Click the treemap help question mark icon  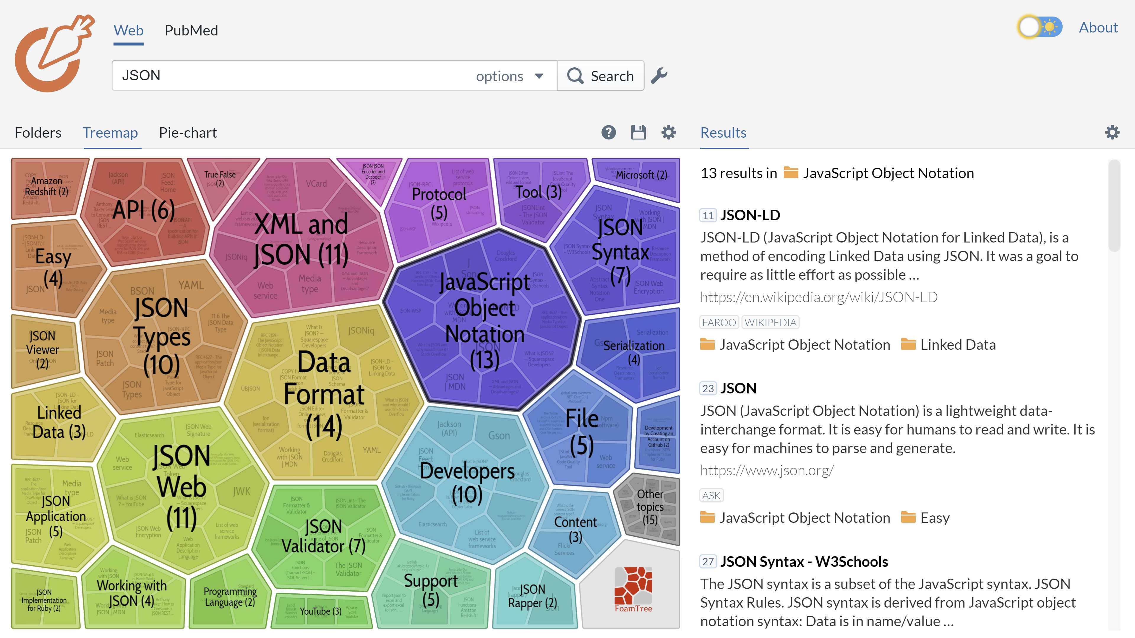tap(609, 133)
